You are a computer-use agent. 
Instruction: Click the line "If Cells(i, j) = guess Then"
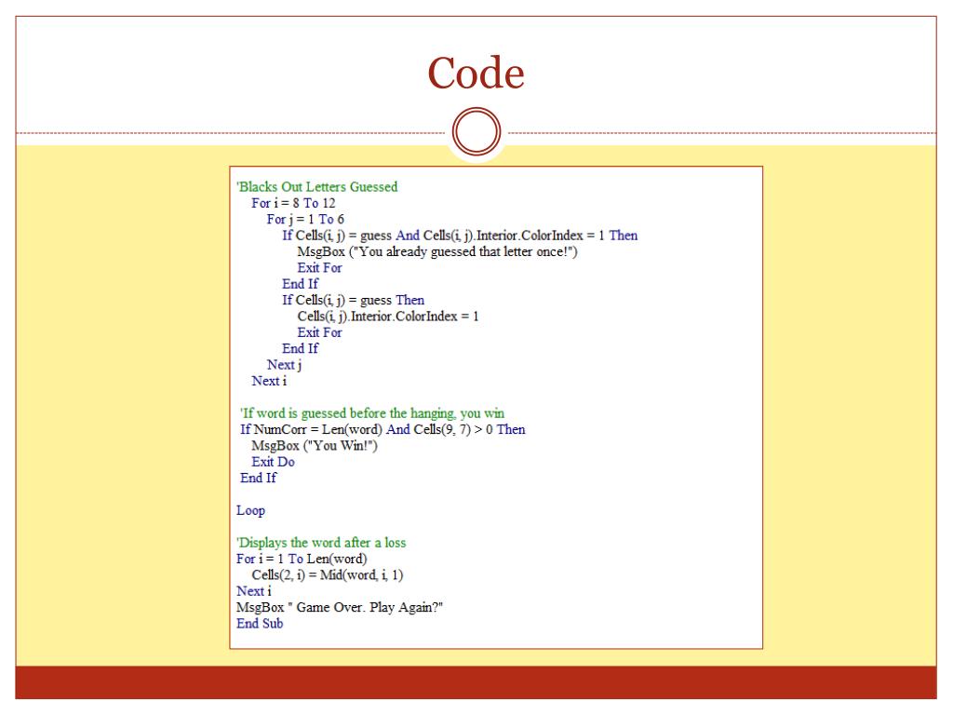(353, 300)
